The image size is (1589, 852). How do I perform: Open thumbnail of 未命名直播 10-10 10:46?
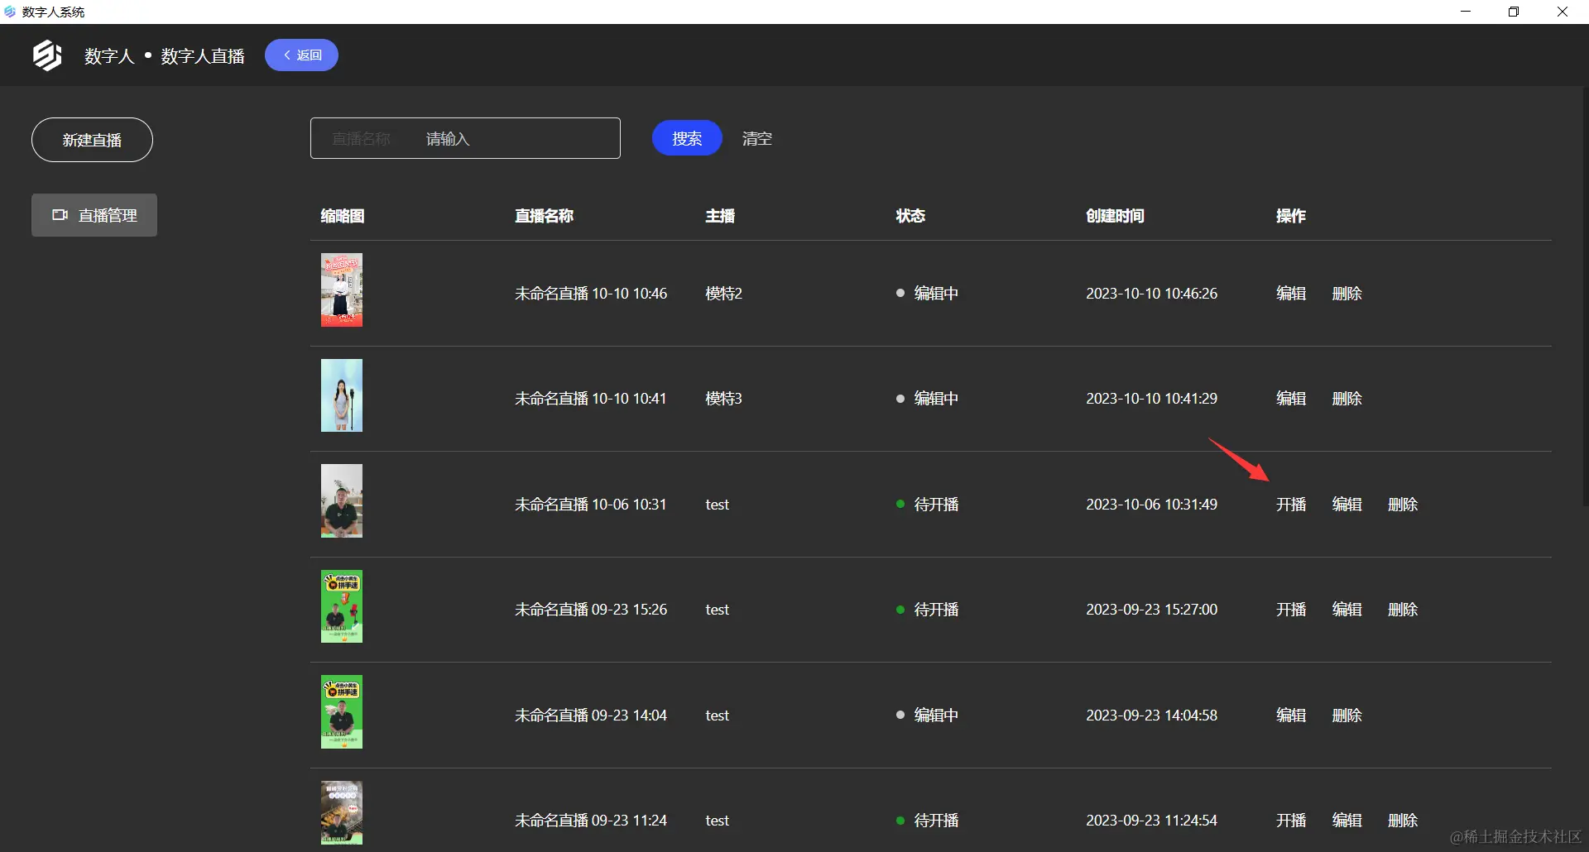pos(342,290)
